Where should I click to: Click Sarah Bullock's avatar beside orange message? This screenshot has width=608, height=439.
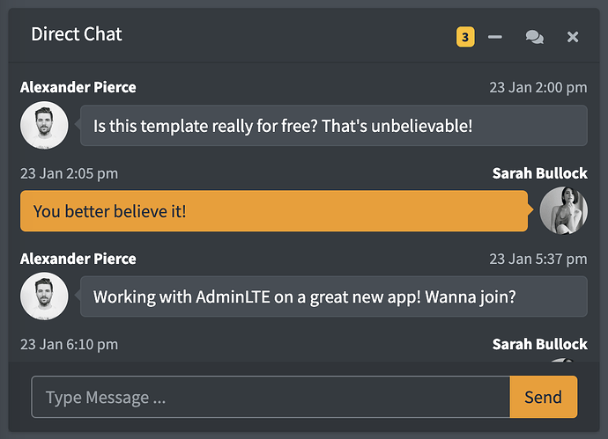click(563, 211)
